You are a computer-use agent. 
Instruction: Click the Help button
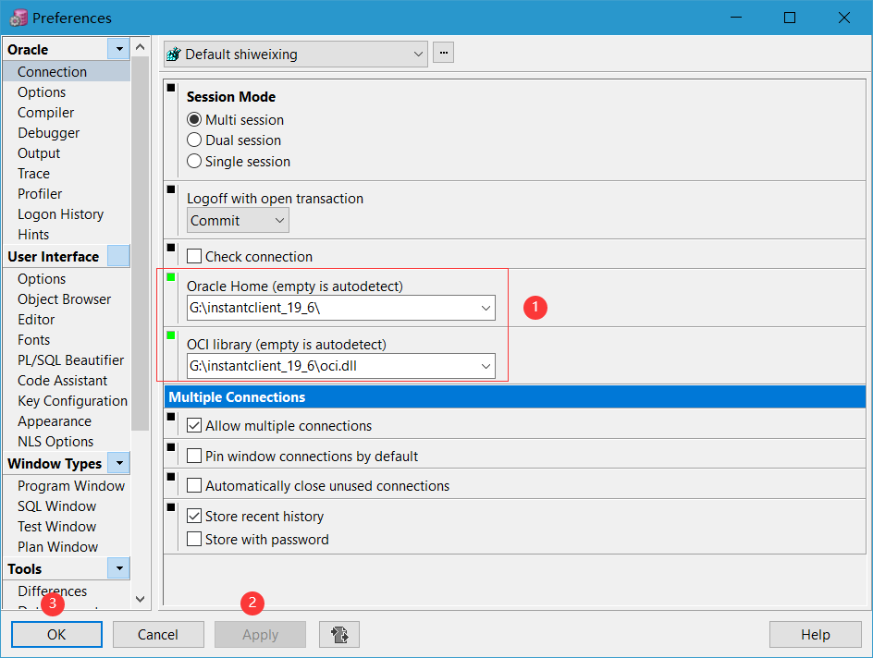coord(815,634)
